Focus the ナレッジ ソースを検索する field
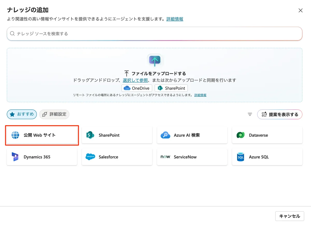The height and width of the screenshot is (225, 311). point(154,34)
